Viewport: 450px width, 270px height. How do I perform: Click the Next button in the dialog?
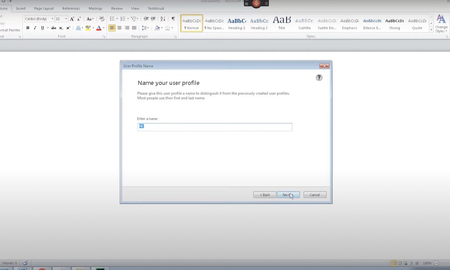coord(288,195)
